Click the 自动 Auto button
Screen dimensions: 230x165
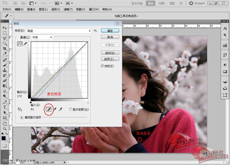click(x=110, y=53)
